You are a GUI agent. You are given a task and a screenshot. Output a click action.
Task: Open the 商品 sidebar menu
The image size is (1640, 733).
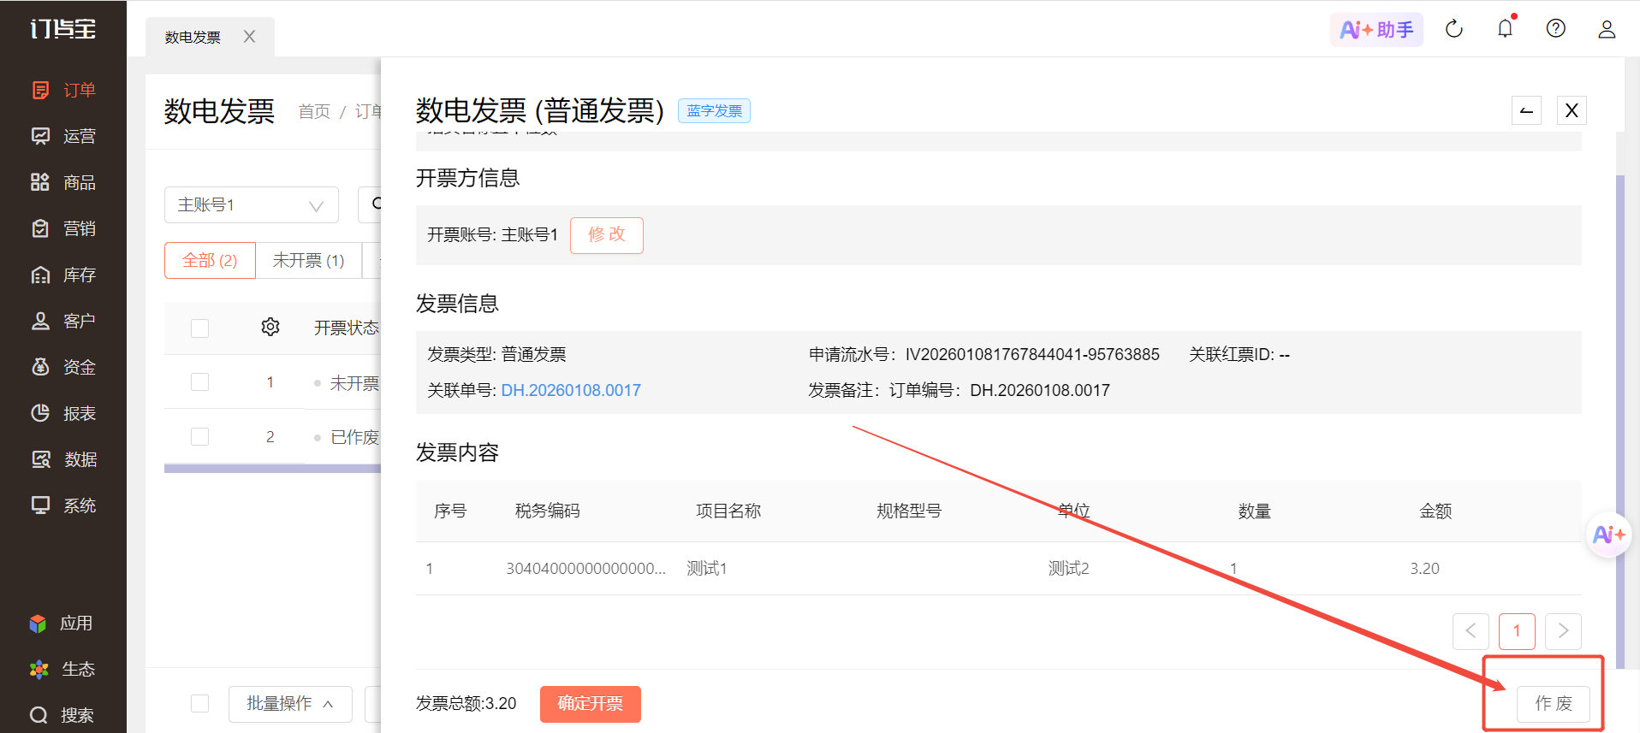coord(63,182)
